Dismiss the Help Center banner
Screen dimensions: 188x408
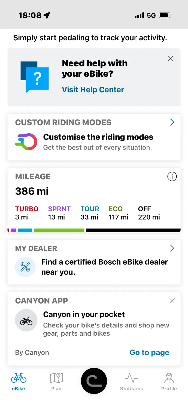170,58
